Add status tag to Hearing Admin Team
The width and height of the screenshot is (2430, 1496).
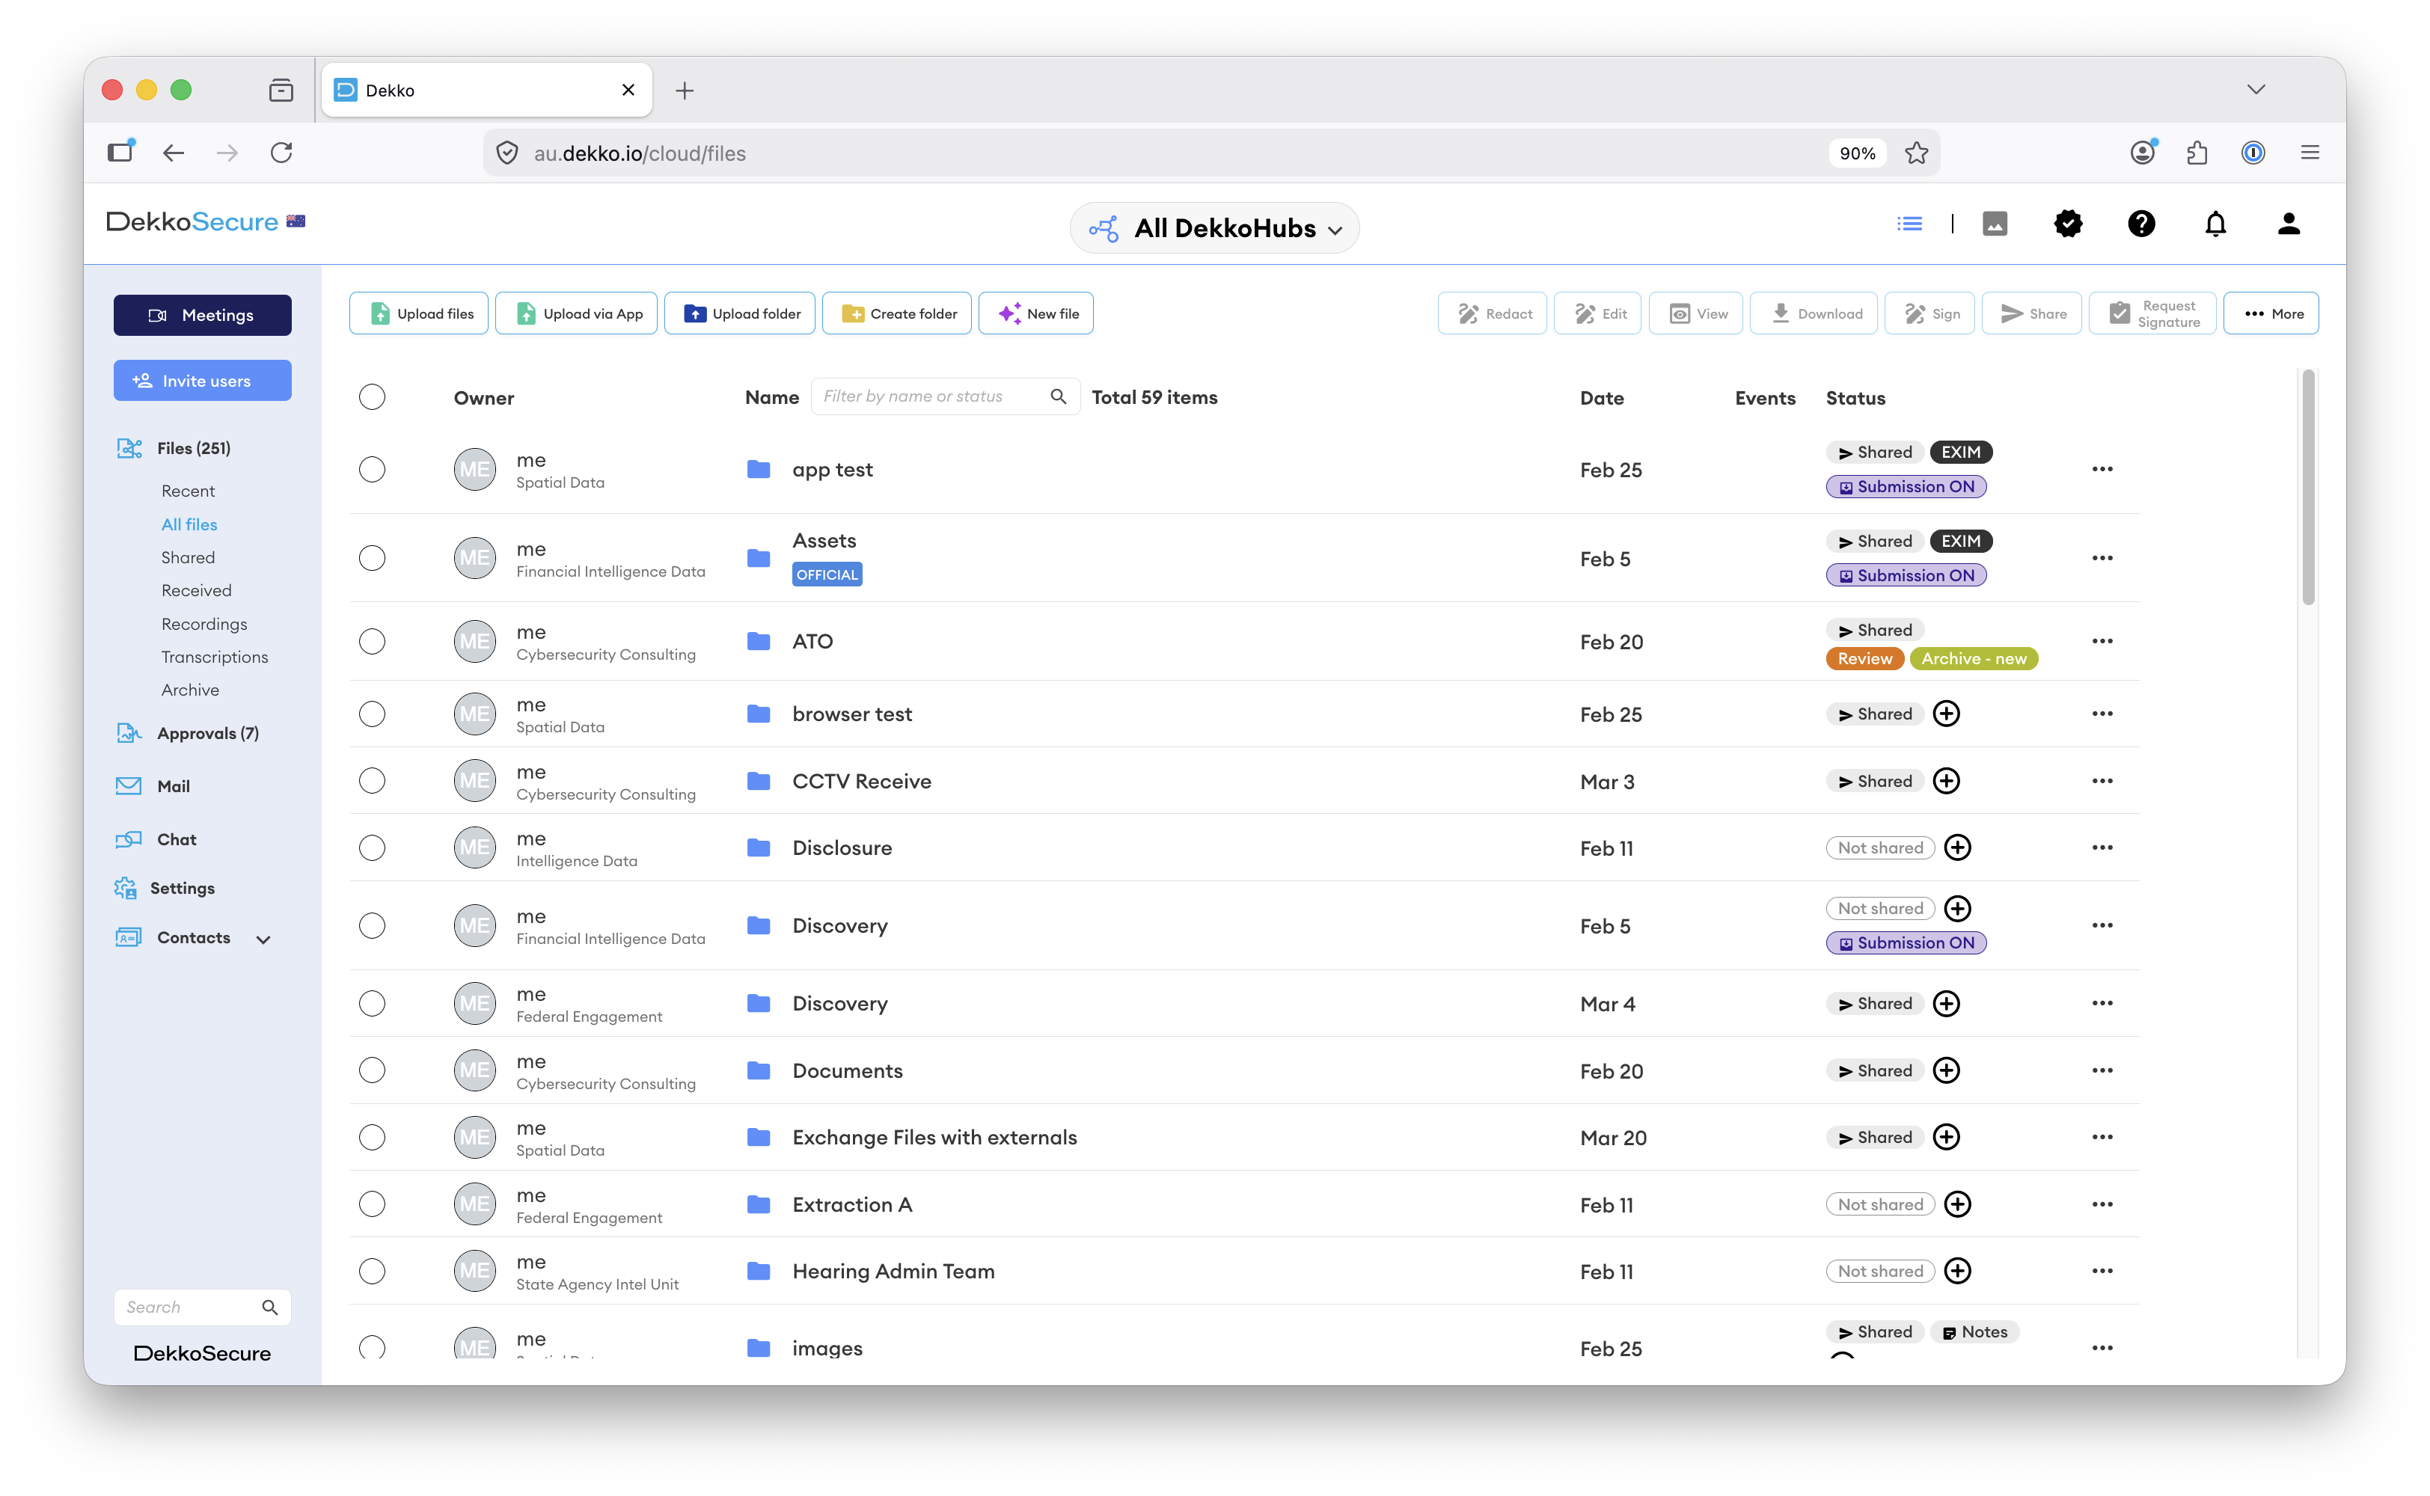tap(1957, 1272)
